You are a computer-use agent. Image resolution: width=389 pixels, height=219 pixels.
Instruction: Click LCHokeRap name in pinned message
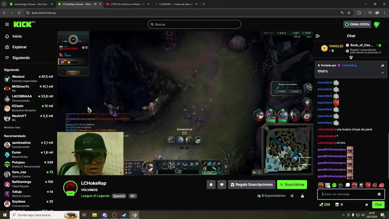tap(349, 65)
